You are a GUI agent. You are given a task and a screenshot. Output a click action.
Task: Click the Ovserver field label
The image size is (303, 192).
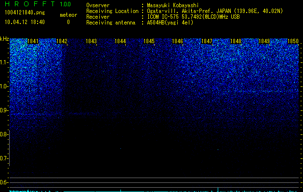tap(98, 5)
